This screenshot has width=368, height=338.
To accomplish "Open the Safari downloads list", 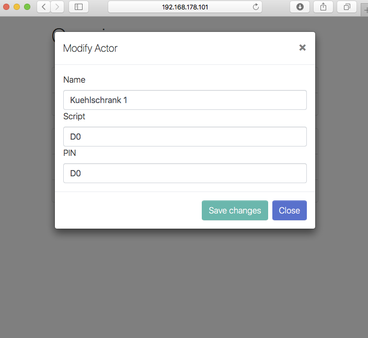I will click(300, 7).
